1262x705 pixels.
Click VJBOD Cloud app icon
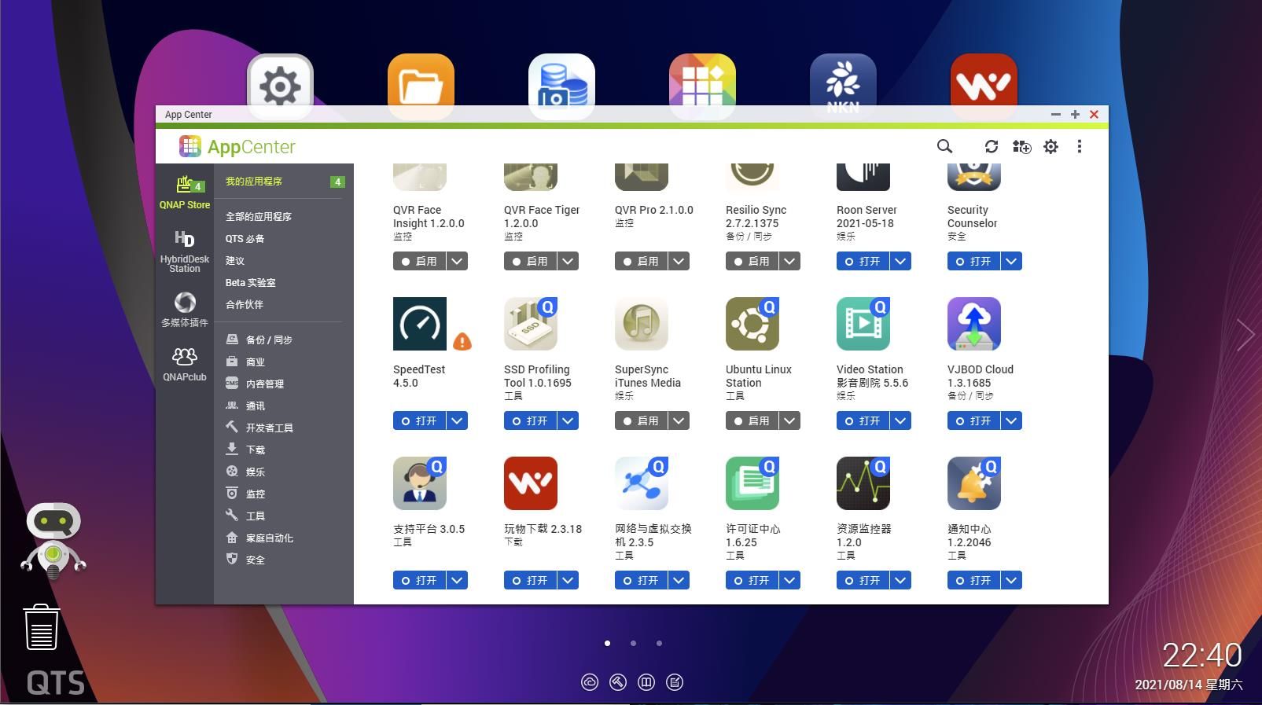coord(974,324)
